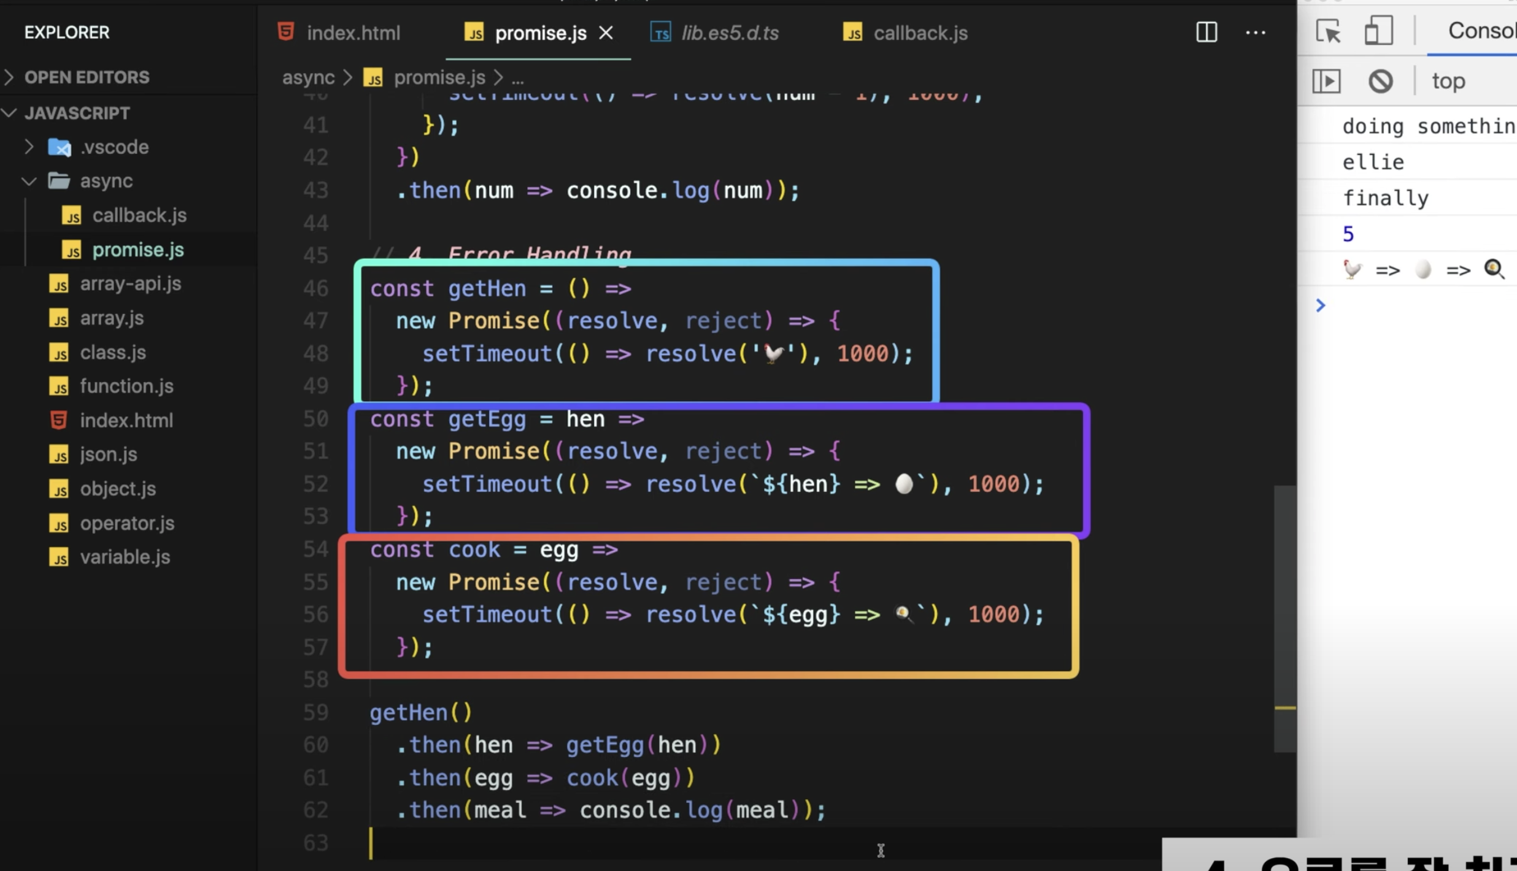1517x871 pixels.
Task: Open the editor More Actions ellipsis menu
Action: pyautogui.click(x=1255, y=32)
